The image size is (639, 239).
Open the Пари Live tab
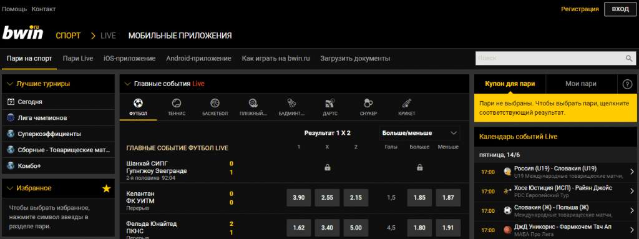coord(78,58)
